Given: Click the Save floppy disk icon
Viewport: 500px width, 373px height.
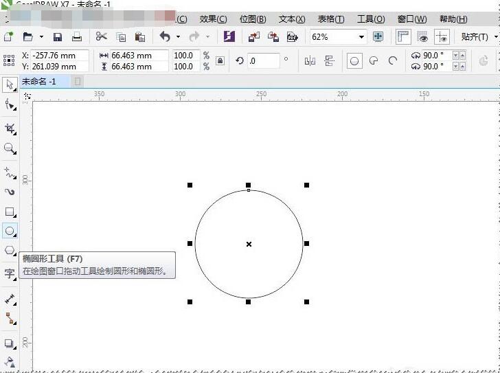Looking at the screenshot, I should (58, 37).
